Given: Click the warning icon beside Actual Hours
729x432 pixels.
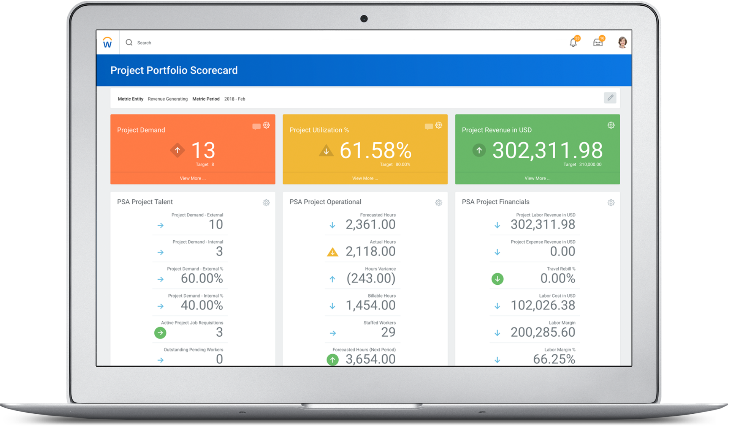Looking at the screenshot, I should pyautogui.click(x=333, y=252).
